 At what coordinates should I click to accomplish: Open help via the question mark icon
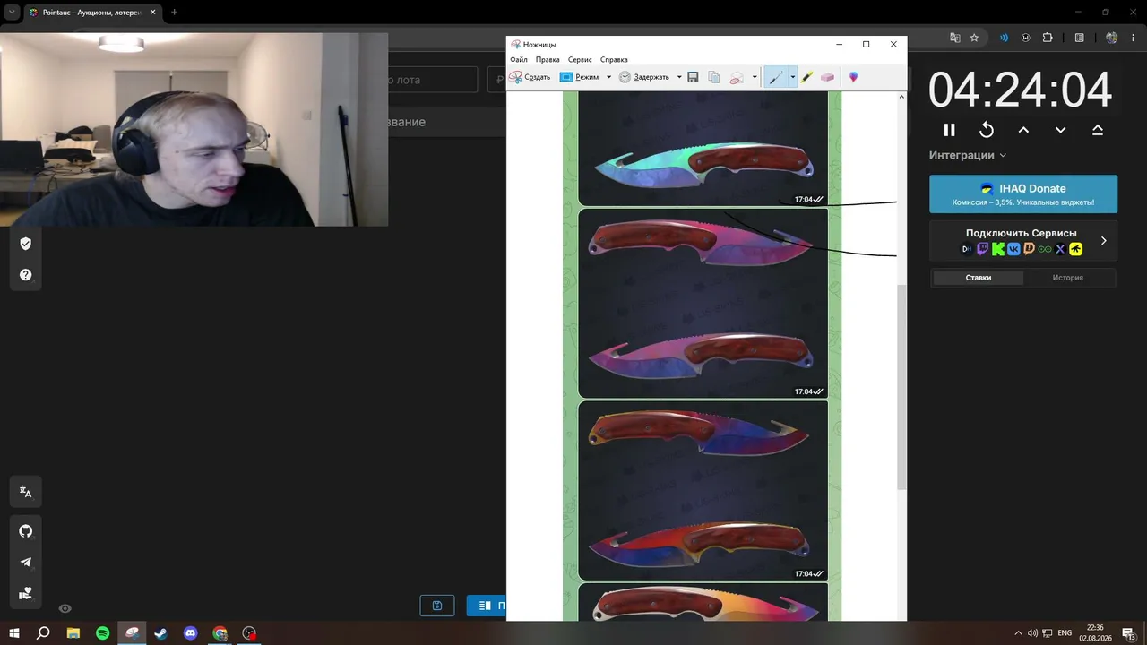coord(25,275)
